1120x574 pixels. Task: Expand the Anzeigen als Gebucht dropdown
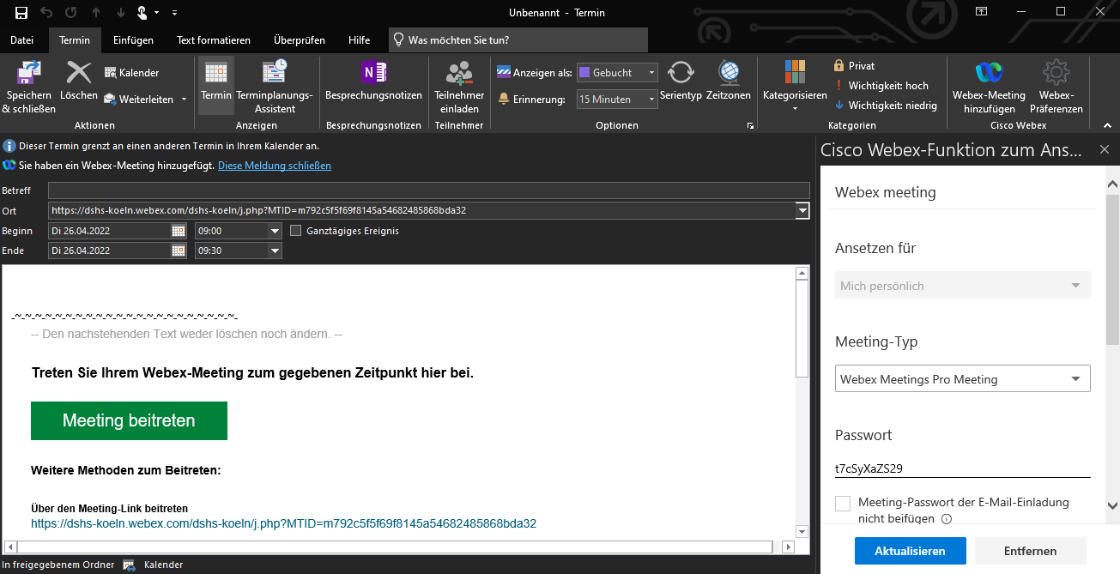[x=651, y=73]
